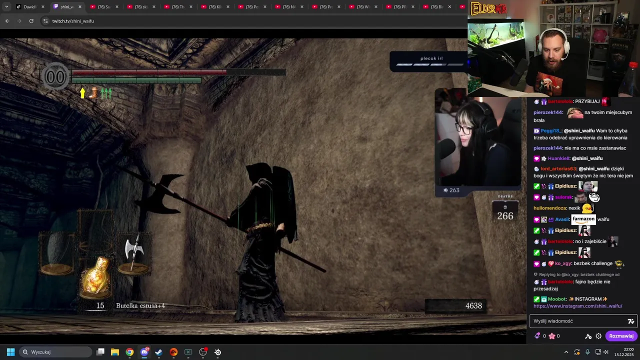
Task: Click the Replying to @ko_xgy reply line
Action: (577, 274)
